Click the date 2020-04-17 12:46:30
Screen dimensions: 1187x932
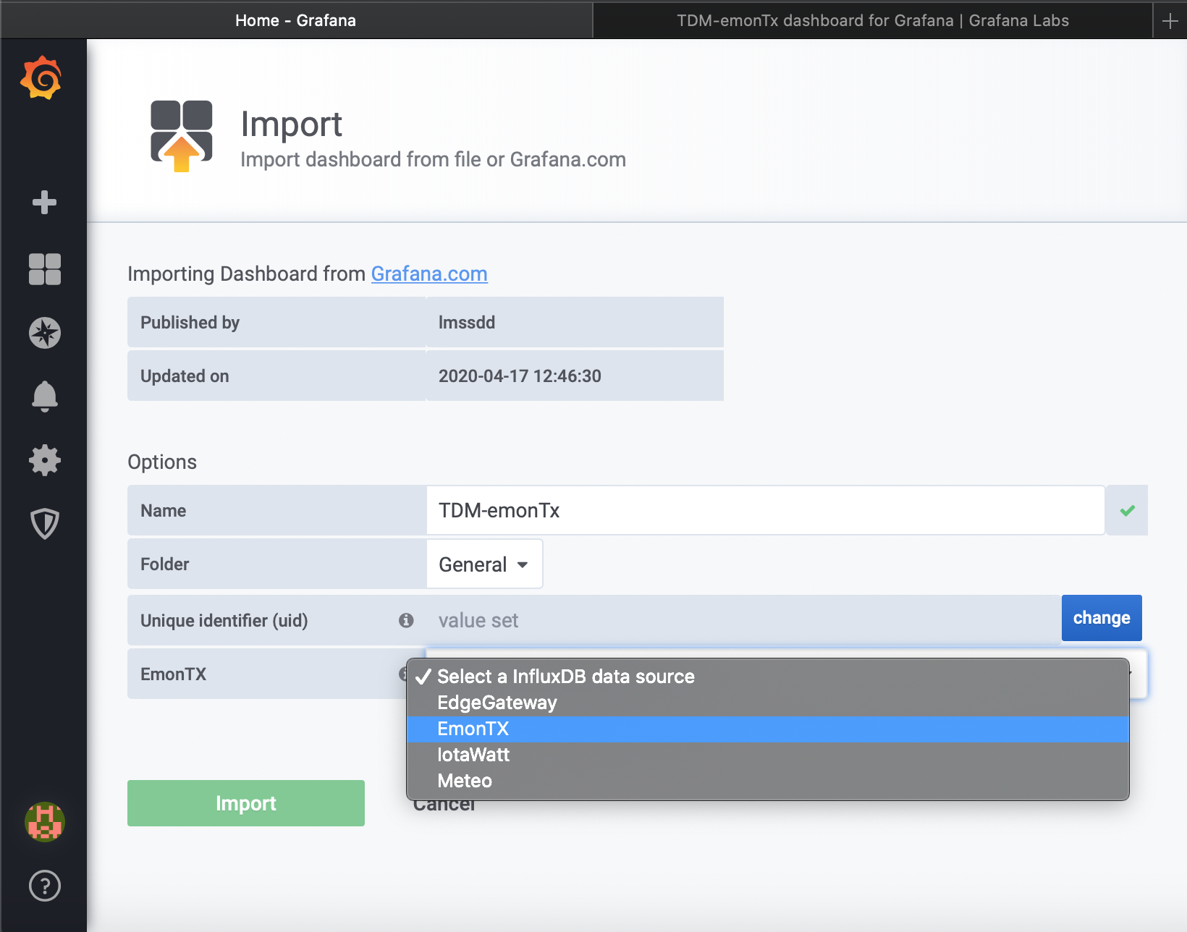pyautogui.click(x=520, y=376)
